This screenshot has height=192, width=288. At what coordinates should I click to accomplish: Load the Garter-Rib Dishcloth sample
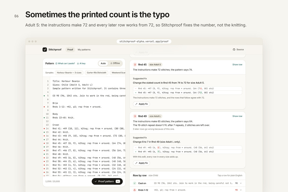(96, 73)
